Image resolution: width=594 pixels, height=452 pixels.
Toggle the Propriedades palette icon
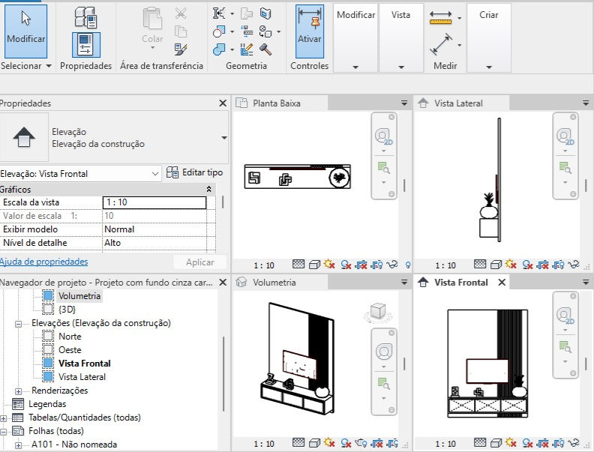click(x=86, y=45)
